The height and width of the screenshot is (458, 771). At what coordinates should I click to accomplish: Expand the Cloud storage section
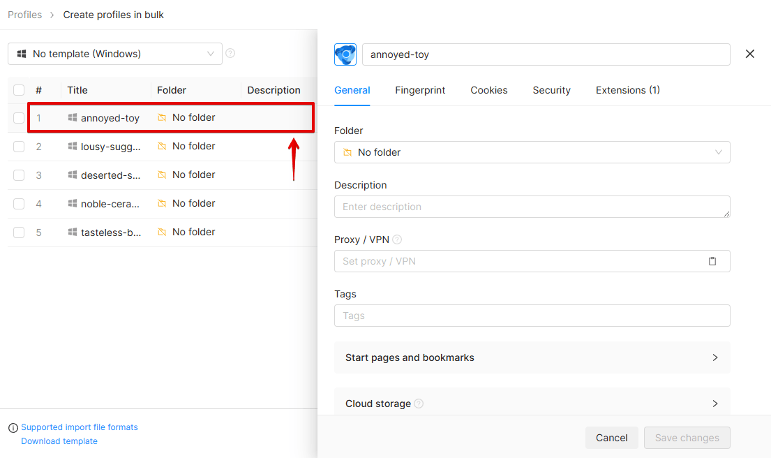[532, 404]
